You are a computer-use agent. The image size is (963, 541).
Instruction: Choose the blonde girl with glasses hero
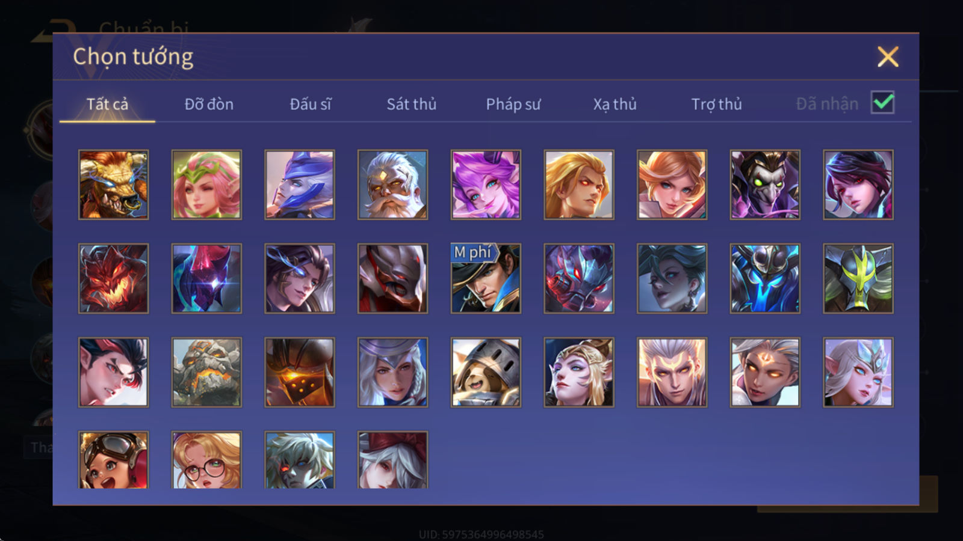tap(206, 460)
